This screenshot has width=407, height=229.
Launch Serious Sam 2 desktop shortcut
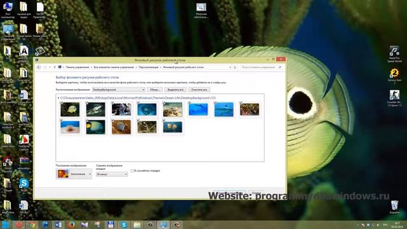coord(394,76)
